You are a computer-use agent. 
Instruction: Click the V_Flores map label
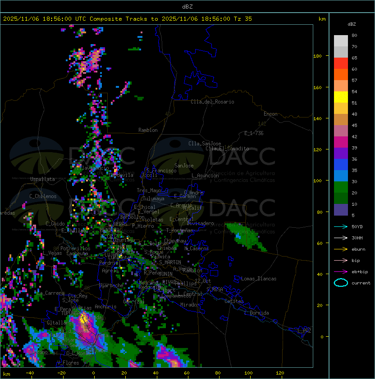click(x=68, y=363)
